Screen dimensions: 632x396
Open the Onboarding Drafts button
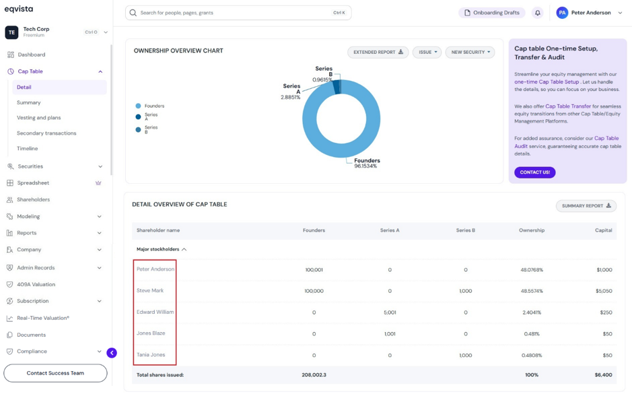(492, 13)
